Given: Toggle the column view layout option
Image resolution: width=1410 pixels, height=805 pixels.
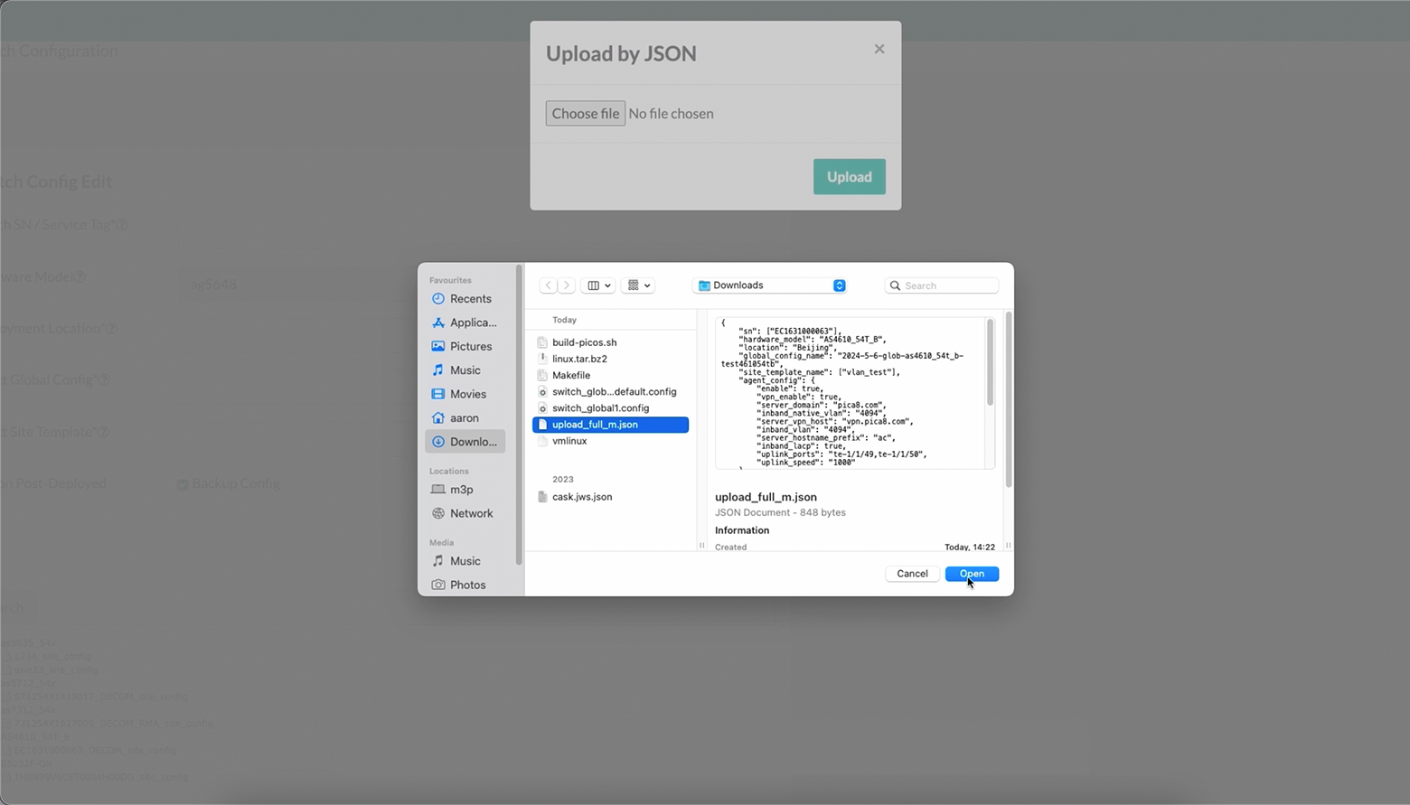Looking at the screenshot, I should pos(593,285).
